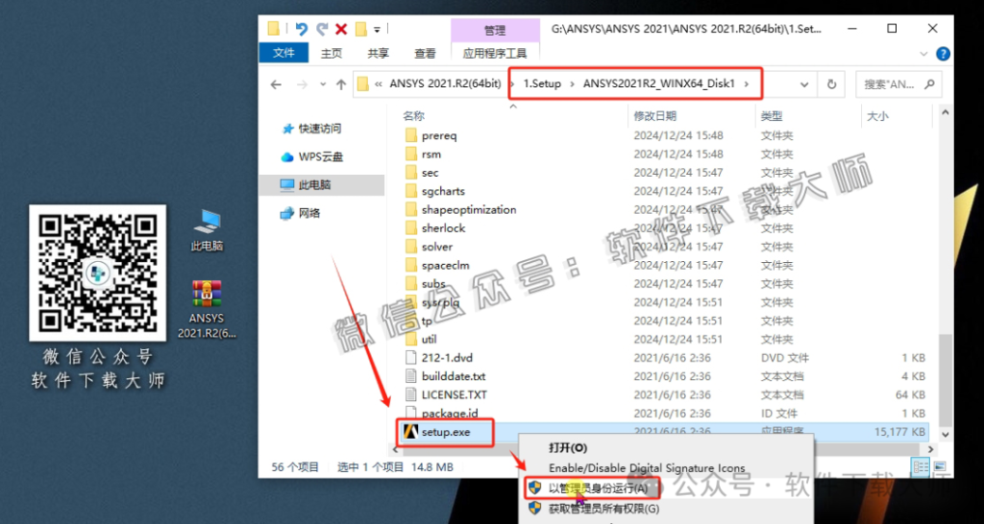Click the new folder icon in title bar
Viewport: 984px width, 524px height.
tap(361, 29)
